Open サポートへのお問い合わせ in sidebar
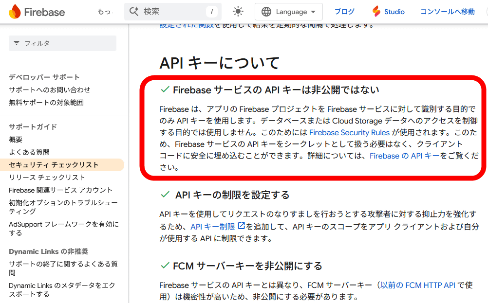 pos(50,90)
